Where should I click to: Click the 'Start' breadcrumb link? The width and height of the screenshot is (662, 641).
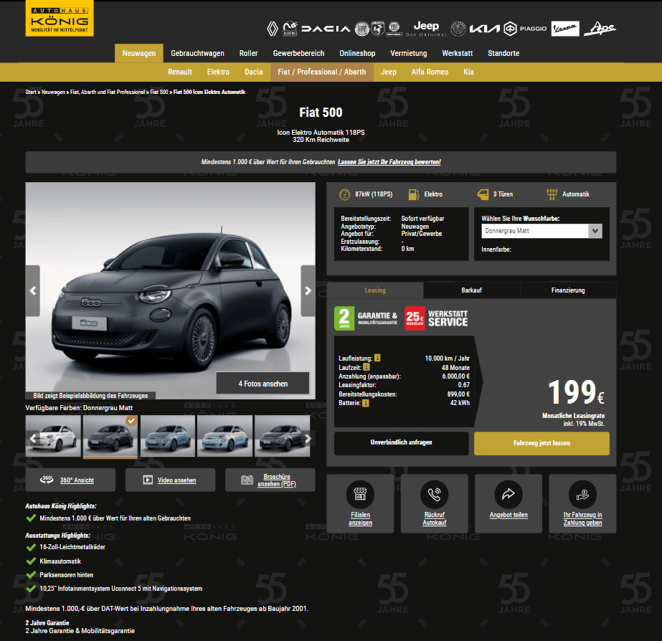point(31,92)
